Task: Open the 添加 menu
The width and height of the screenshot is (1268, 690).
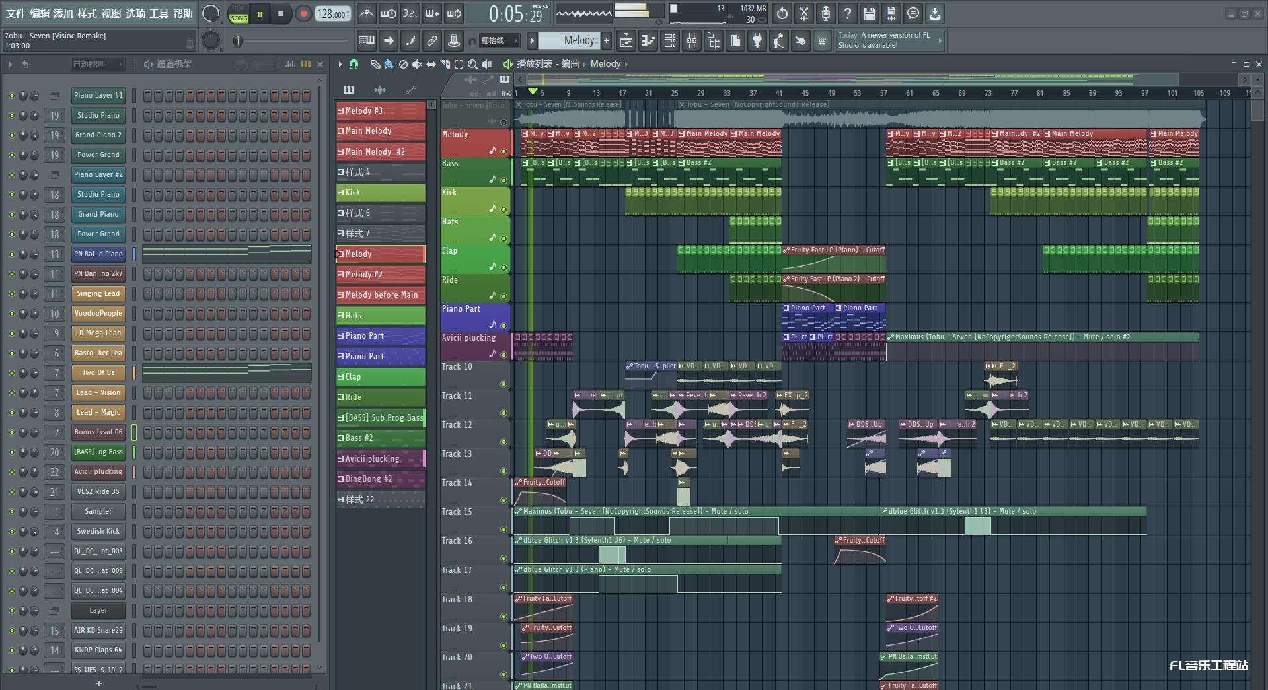Action: coord(63,13)
